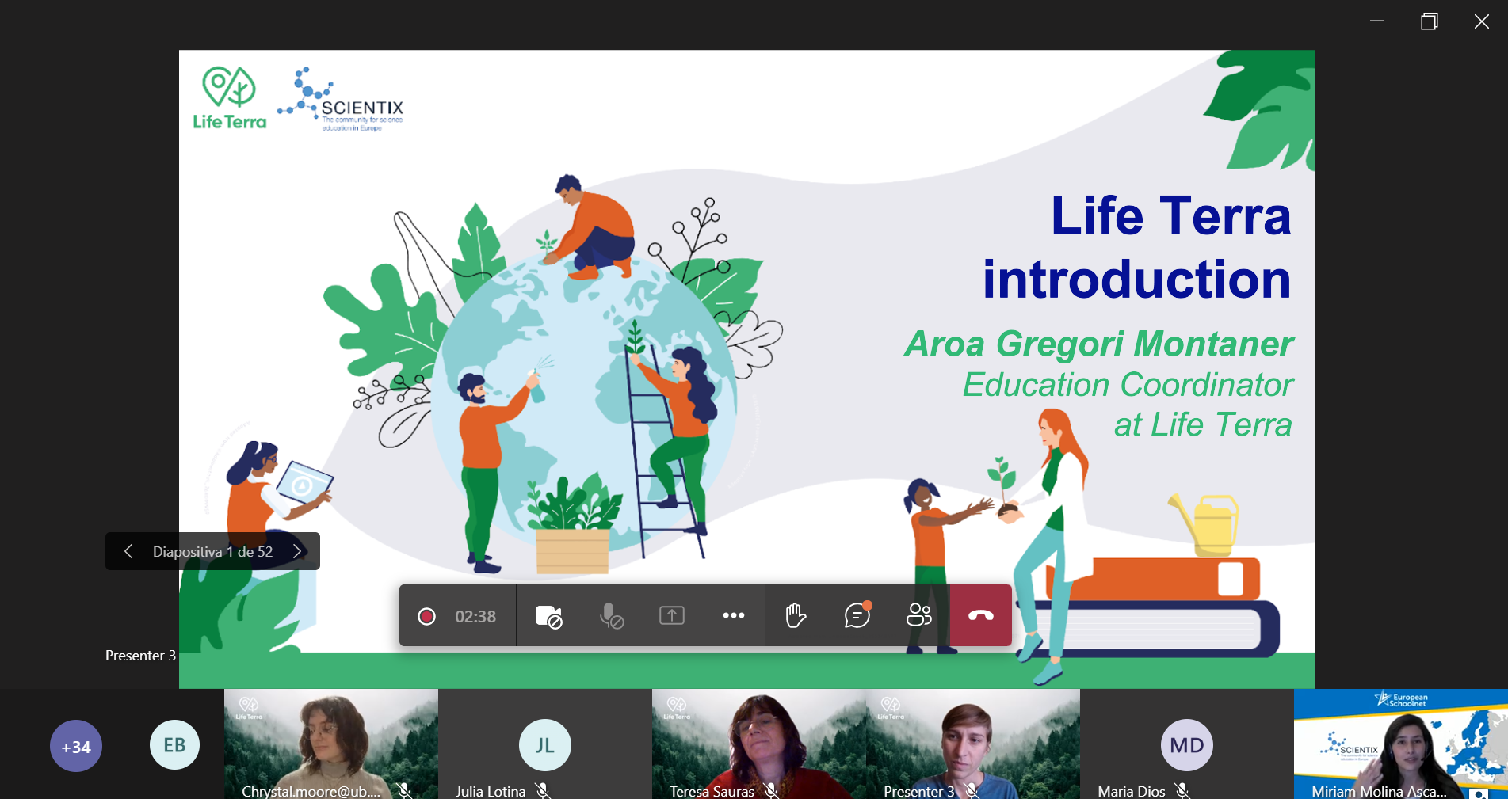Open the +34 more participants bubble
Viewport: 1508px width, 799px height.
pos(76,746)
